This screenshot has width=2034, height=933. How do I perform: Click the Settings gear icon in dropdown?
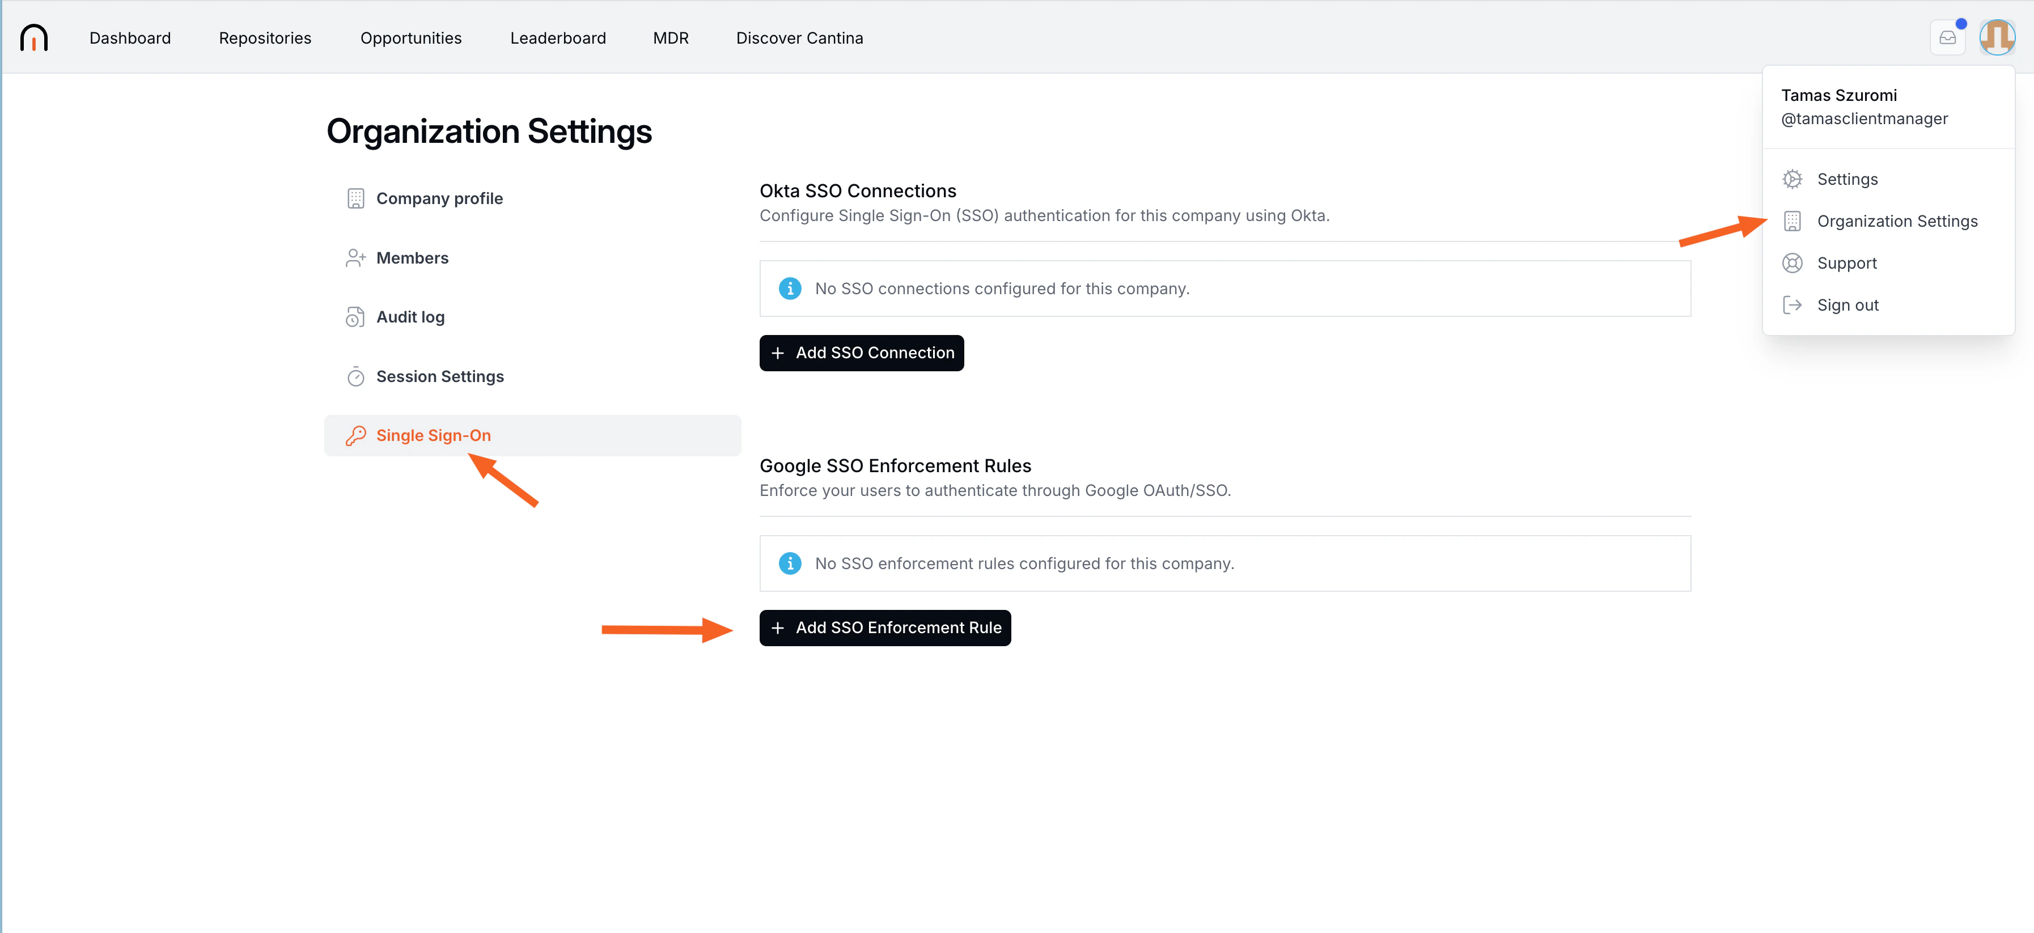(x=1793, y=179)
